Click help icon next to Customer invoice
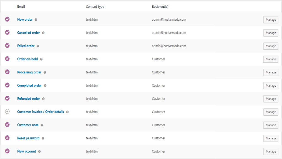Image resolution: width=282 pixels, height=159 pixels. [x=67, y=112]
